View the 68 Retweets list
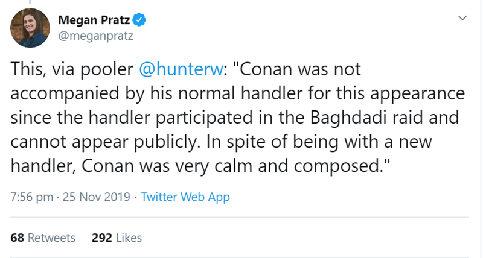The width and height of the screenshot is (483, 258). pos(43,238)
